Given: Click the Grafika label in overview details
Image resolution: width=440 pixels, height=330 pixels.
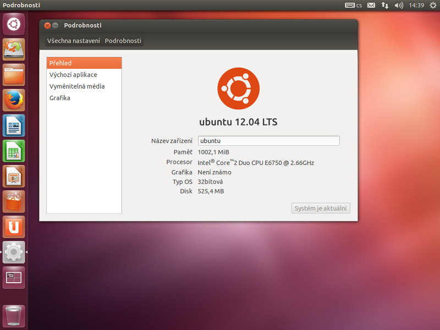Looking at the screenshot, I should coord(182,172).
